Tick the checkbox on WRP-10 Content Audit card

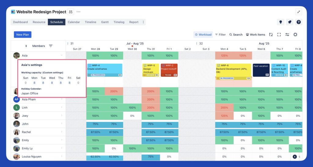(274, 66)
